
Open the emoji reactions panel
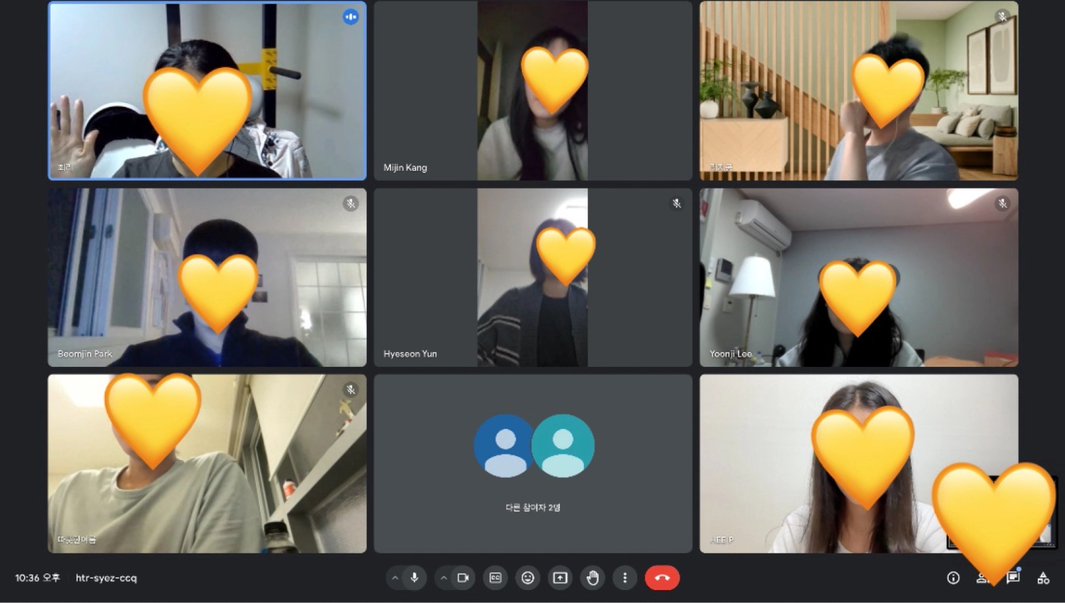pyautogui.click(x=527, y=578)
